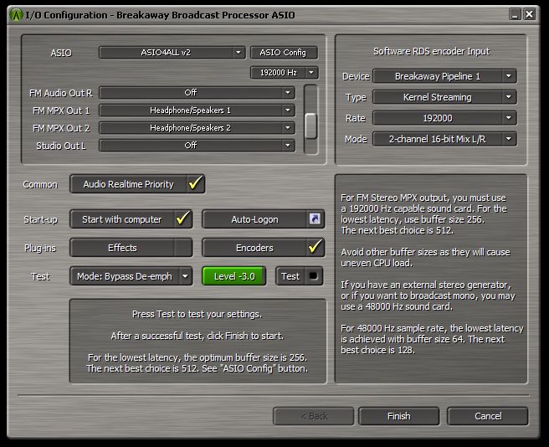The image size is (549, 447).
Task: Open the ASIO driver dropdown ASIO4ALL v2
Action: pos(172,53)
